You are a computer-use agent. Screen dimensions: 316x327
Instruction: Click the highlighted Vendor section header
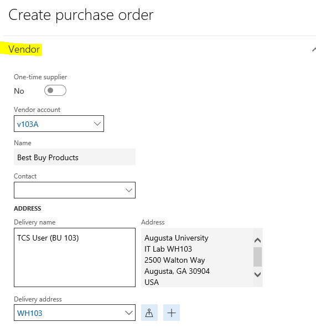tap(24, 49)
